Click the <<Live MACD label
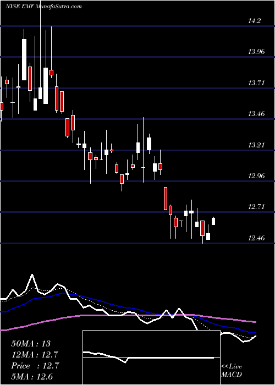The width and height of the screenshot is (275, 385). pos(232,371)
